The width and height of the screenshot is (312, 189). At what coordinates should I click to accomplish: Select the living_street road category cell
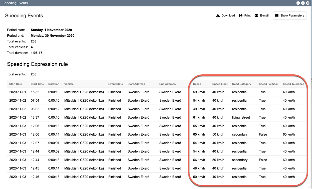point(241,118)
